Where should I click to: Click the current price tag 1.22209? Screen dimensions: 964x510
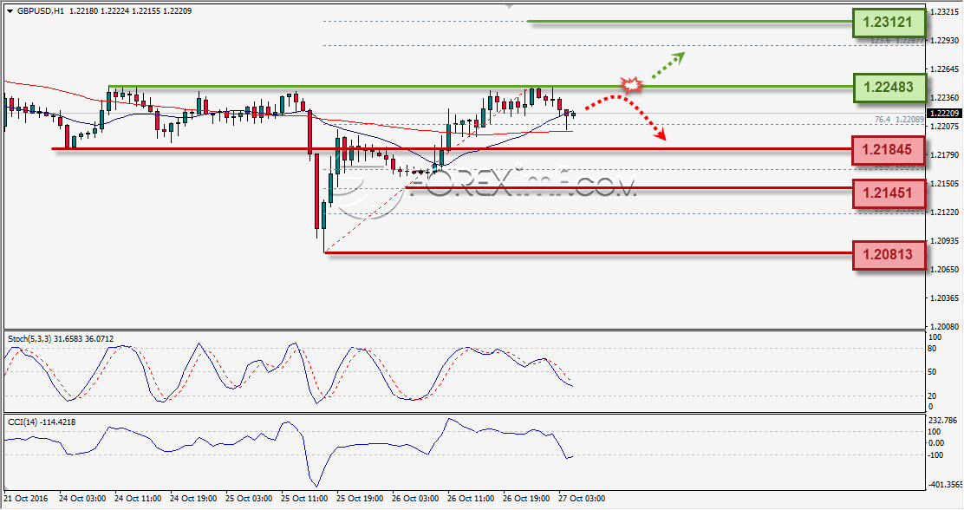(x=944, y=114)
